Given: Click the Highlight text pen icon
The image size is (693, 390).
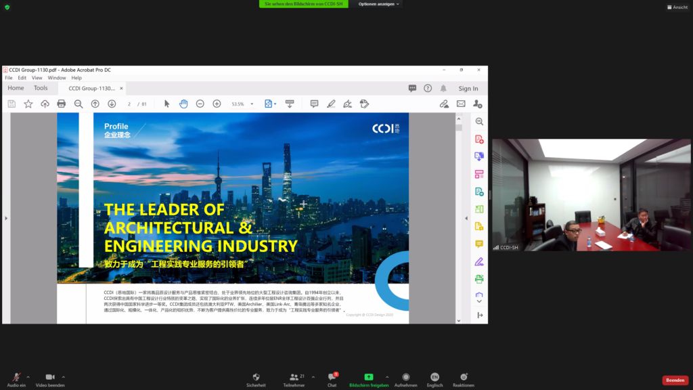Looking at the screenshot, I should point(331,104).
